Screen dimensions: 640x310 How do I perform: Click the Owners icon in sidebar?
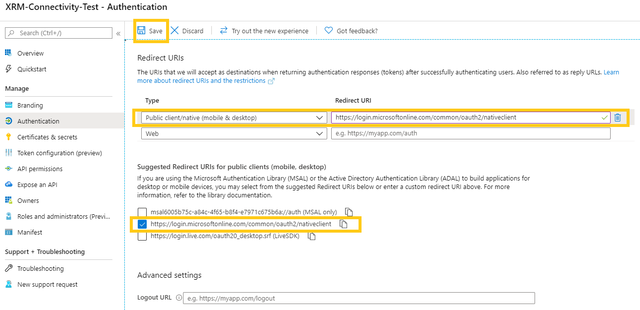(8, 200)
